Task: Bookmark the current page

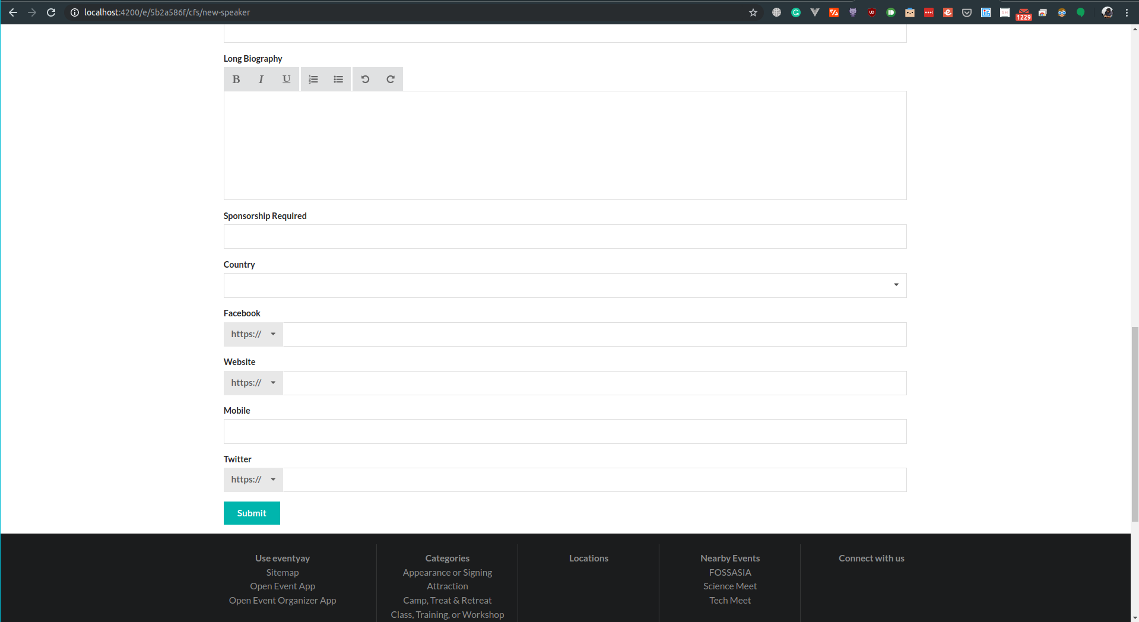Action: tap(752, 12)
